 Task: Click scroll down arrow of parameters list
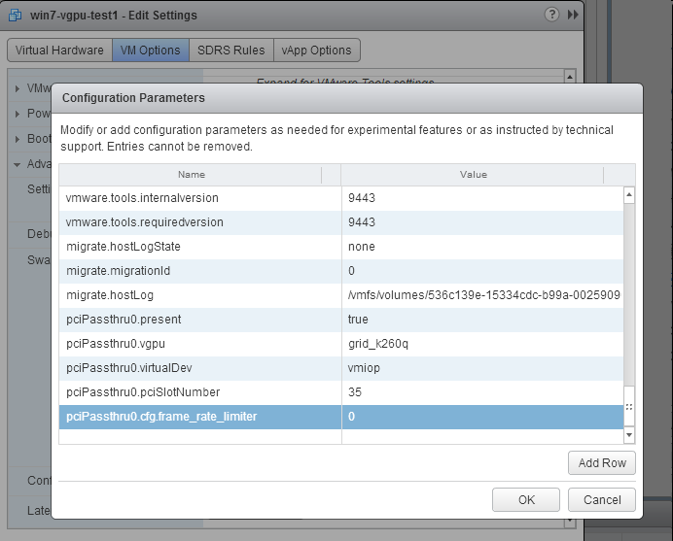tap(628, 434)
